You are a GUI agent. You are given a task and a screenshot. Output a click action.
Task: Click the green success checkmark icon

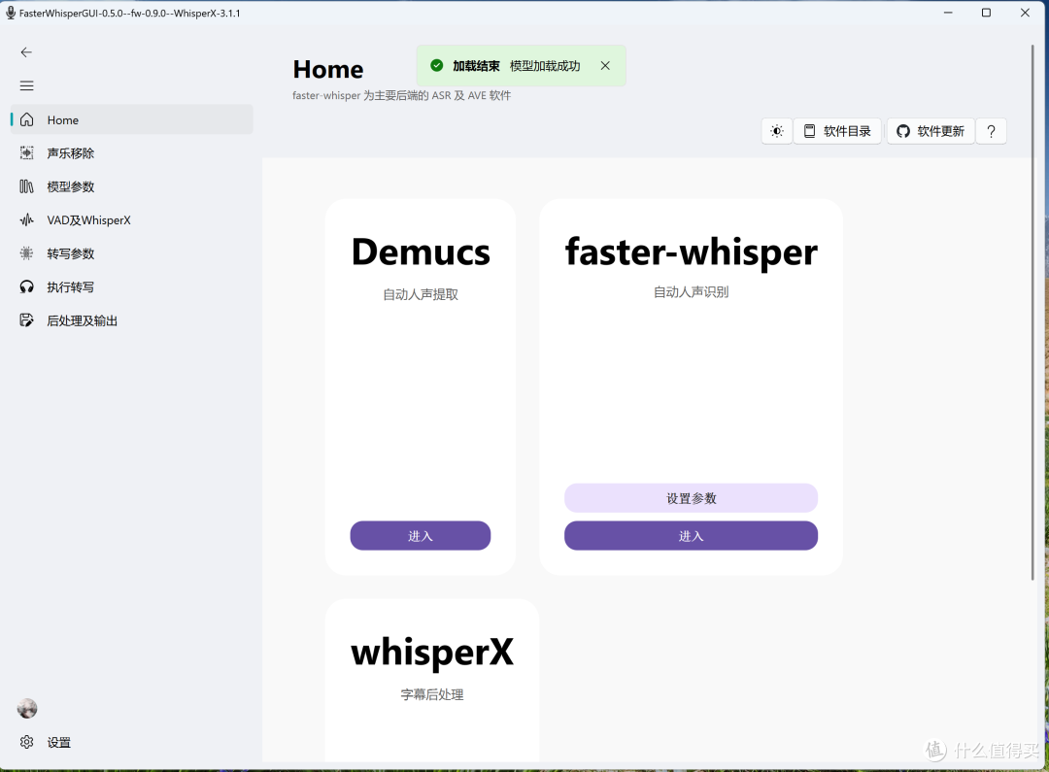click(x=437, y=66)
